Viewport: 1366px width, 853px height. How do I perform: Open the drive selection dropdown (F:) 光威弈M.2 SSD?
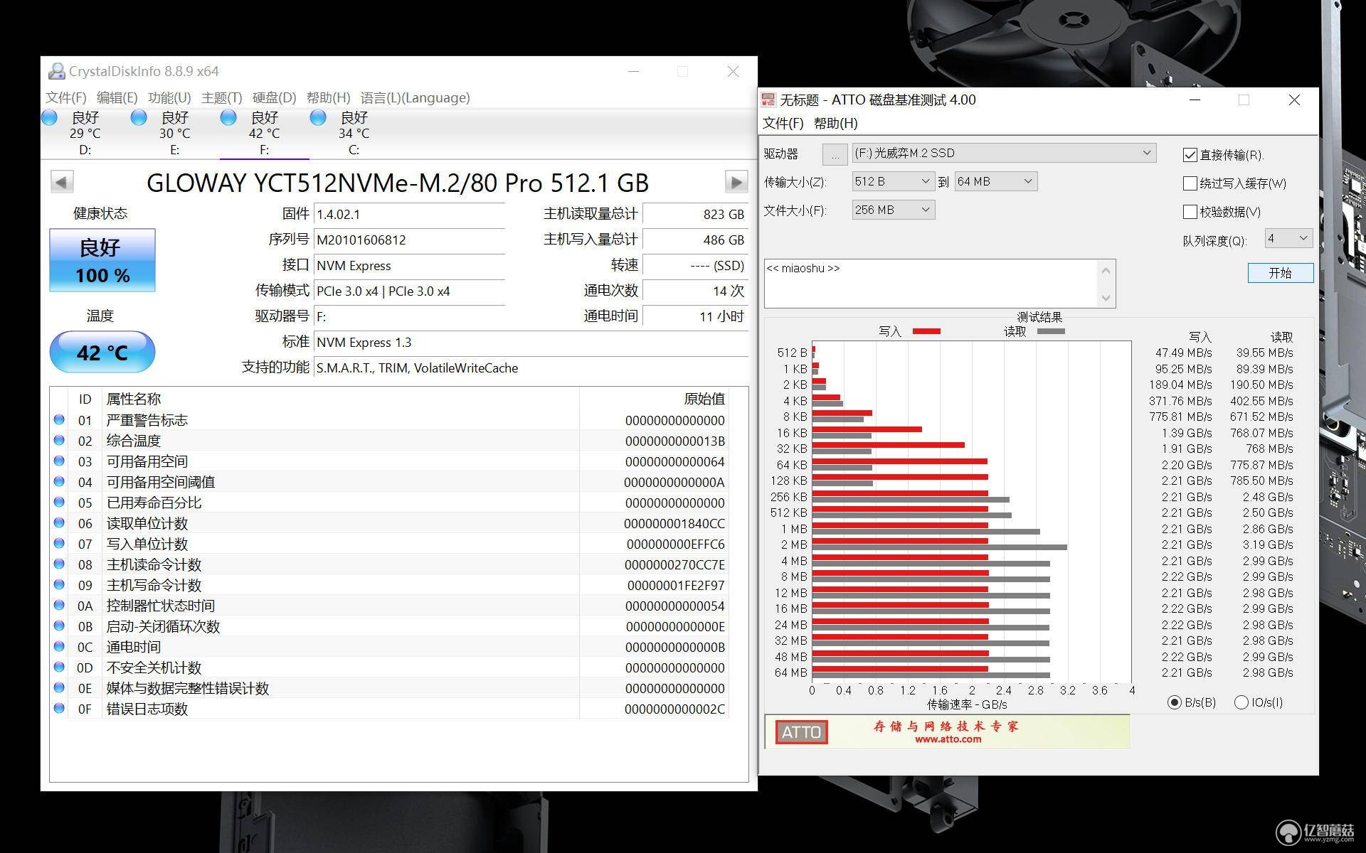point(1004,153)
